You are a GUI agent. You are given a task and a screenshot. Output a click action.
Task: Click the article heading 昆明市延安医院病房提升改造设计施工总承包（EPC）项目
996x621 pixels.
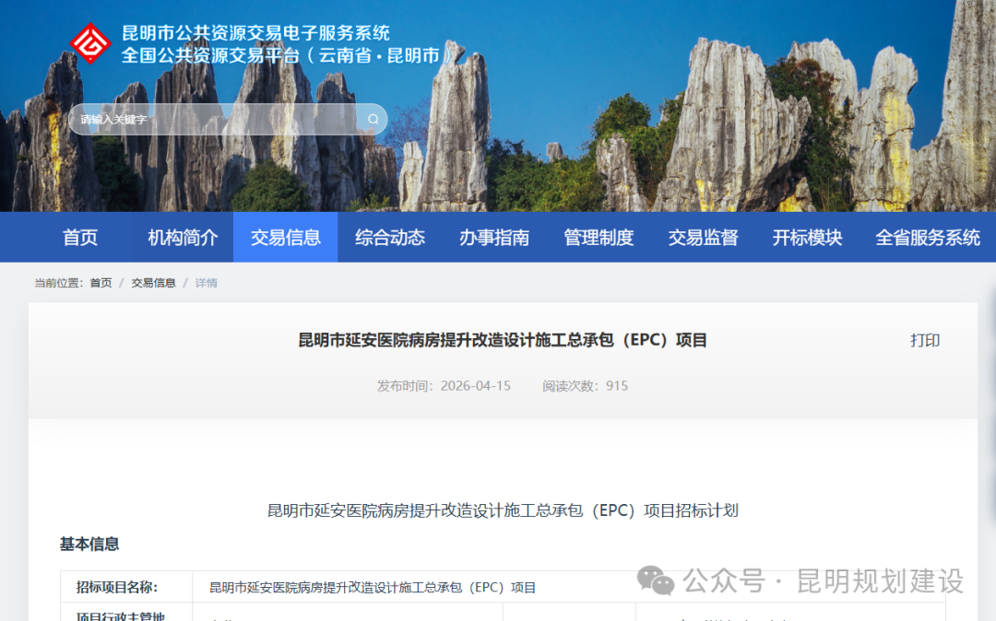tap(503, 340)
